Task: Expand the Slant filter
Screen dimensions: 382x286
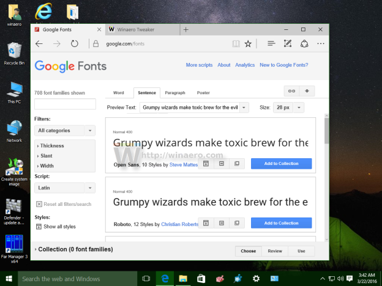Action: 45,156
